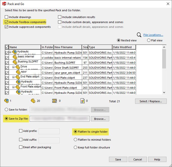The width and height of the screenshot is (172, 167).
Task: Open the File Locations link
Action: 153,35
